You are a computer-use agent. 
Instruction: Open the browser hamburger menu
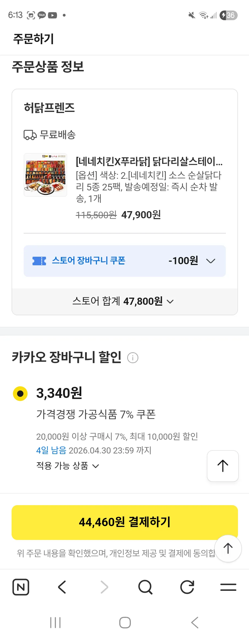pos(228,587)
